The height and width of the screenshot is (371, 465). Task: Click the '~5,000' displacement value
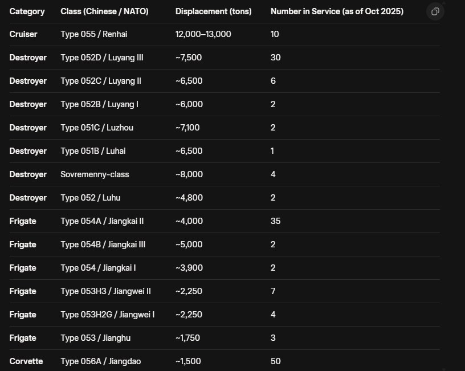[x=189, y=244]
